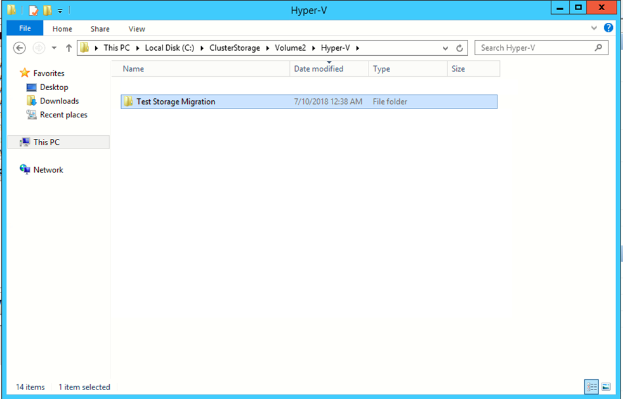The height and width of the screenshot is (399, 623).
Task: Click the Recent places icon
Action: click(31, 114)
